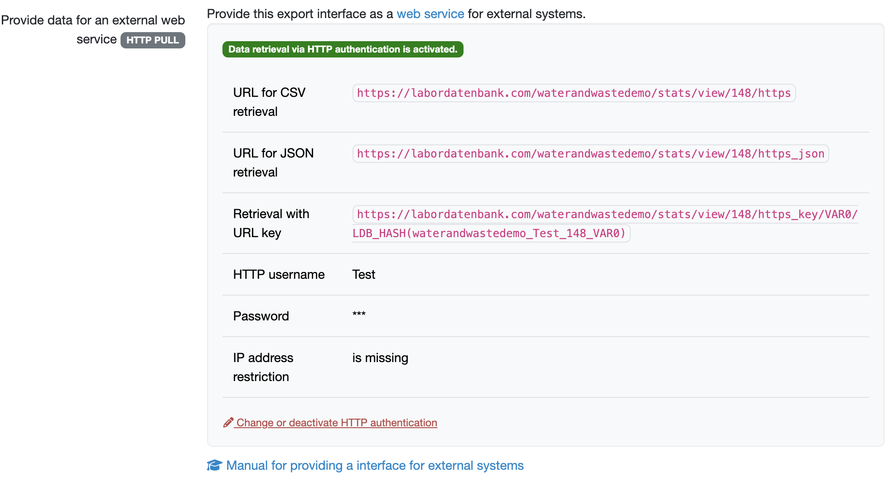Click the 'URL for CSV retrieval' label
Image resolution: width=889 pixels, height=477 pixels.
point(269,102)
